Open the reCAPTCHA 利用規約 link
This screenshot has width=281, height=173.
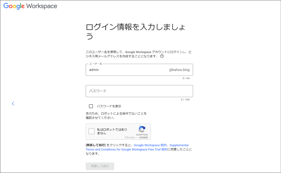[x=144, y=138]
